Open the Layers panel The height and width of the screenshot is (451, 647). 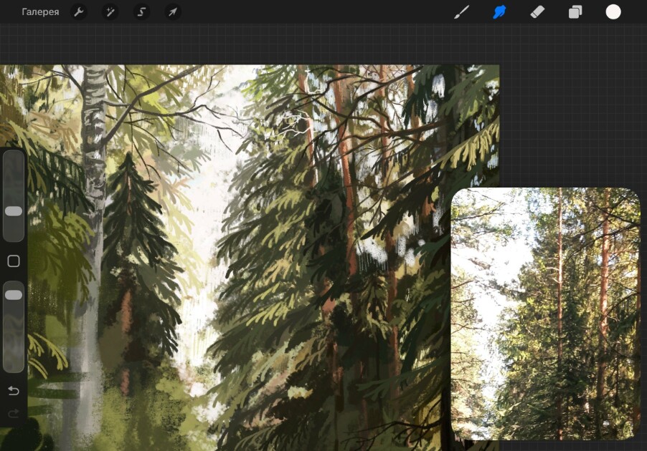575,12
